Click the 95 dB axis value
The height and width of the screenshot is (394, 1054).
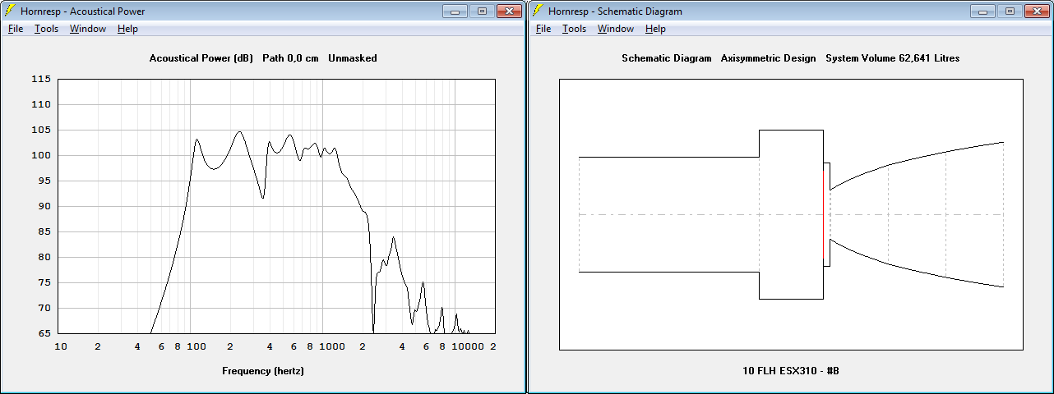tap(44, 181)
